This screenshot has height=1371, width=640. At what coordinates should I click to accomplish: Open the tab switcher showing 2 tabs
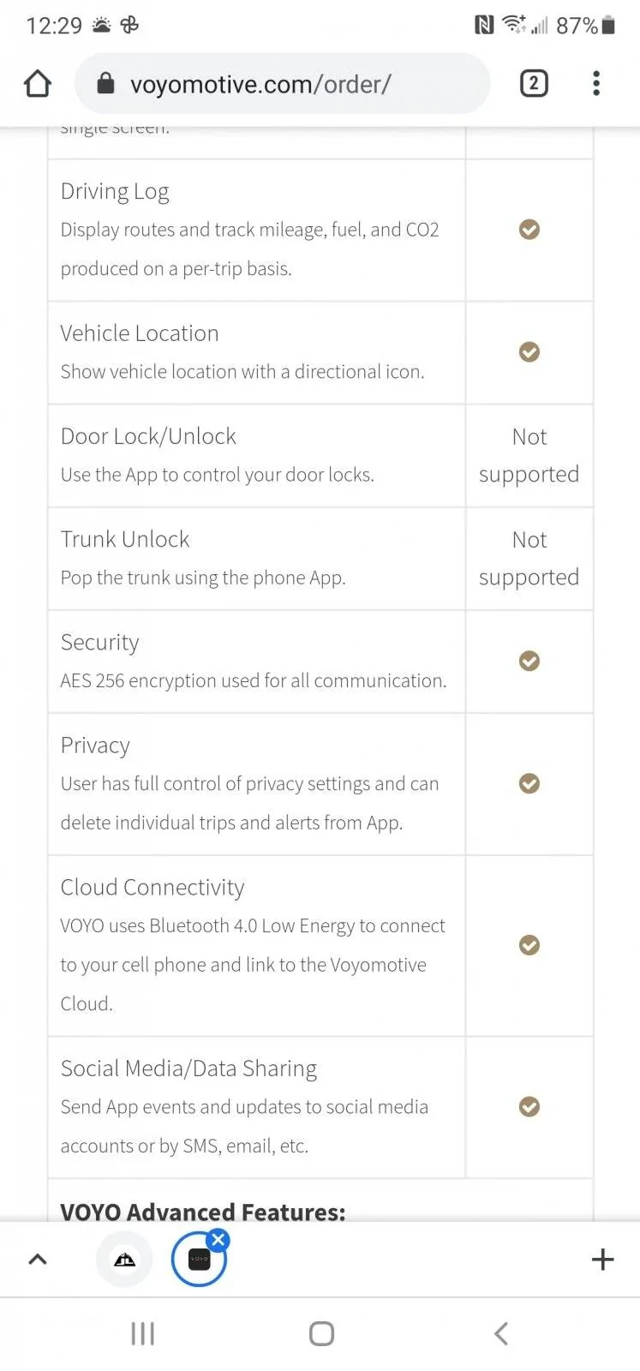click(x=534, y=83)
